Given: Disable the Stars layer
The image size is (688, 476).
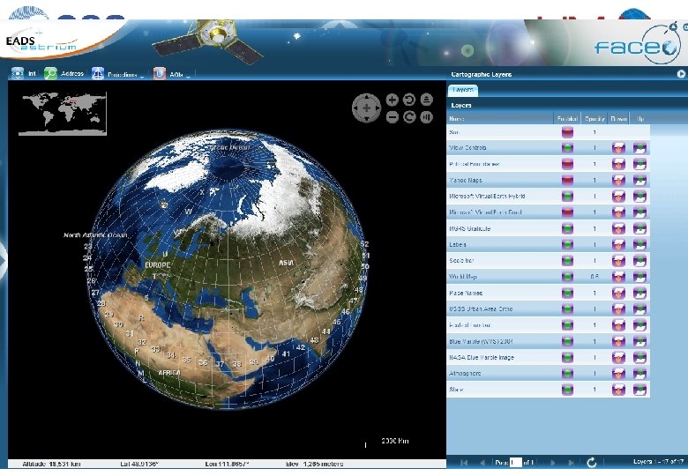Looking at the screenshot, I should click(567, 390).
